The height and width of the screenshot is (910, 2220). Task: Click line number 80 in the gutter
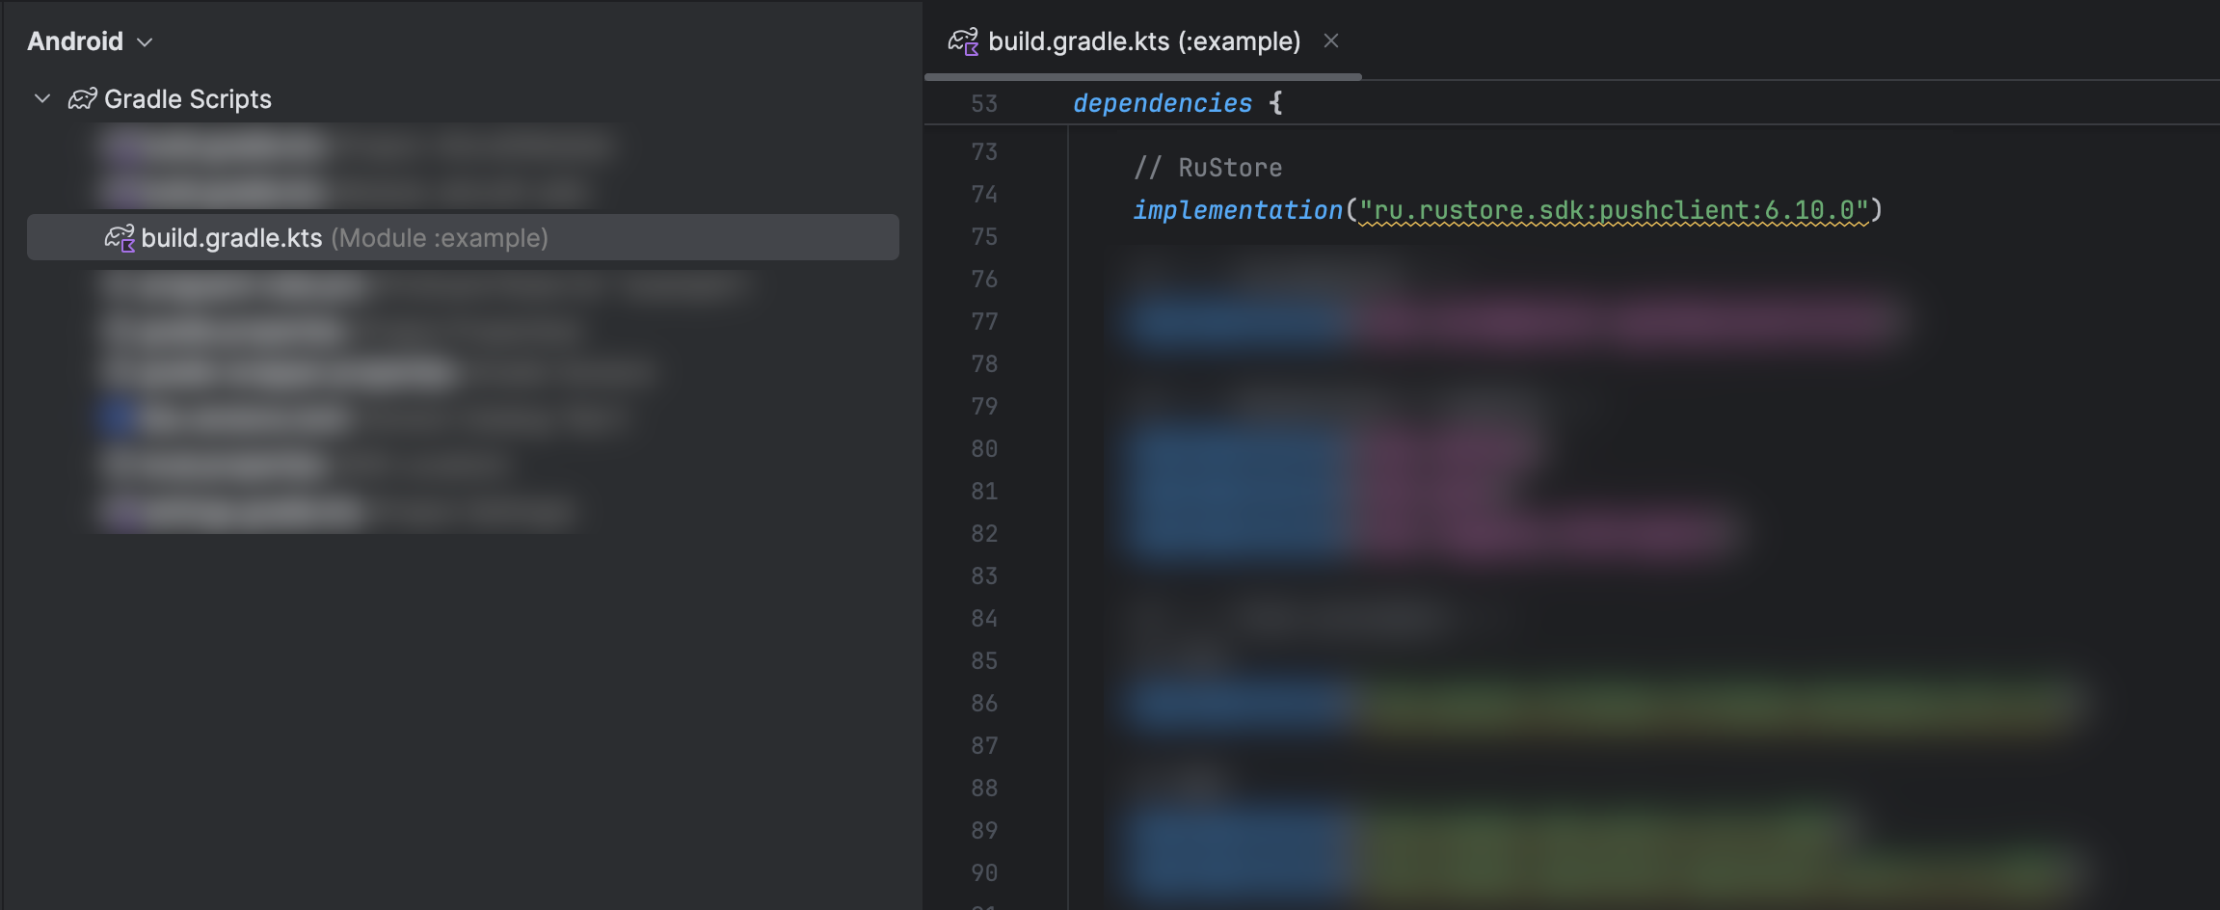pyautogui.click(x=983, y=449)
